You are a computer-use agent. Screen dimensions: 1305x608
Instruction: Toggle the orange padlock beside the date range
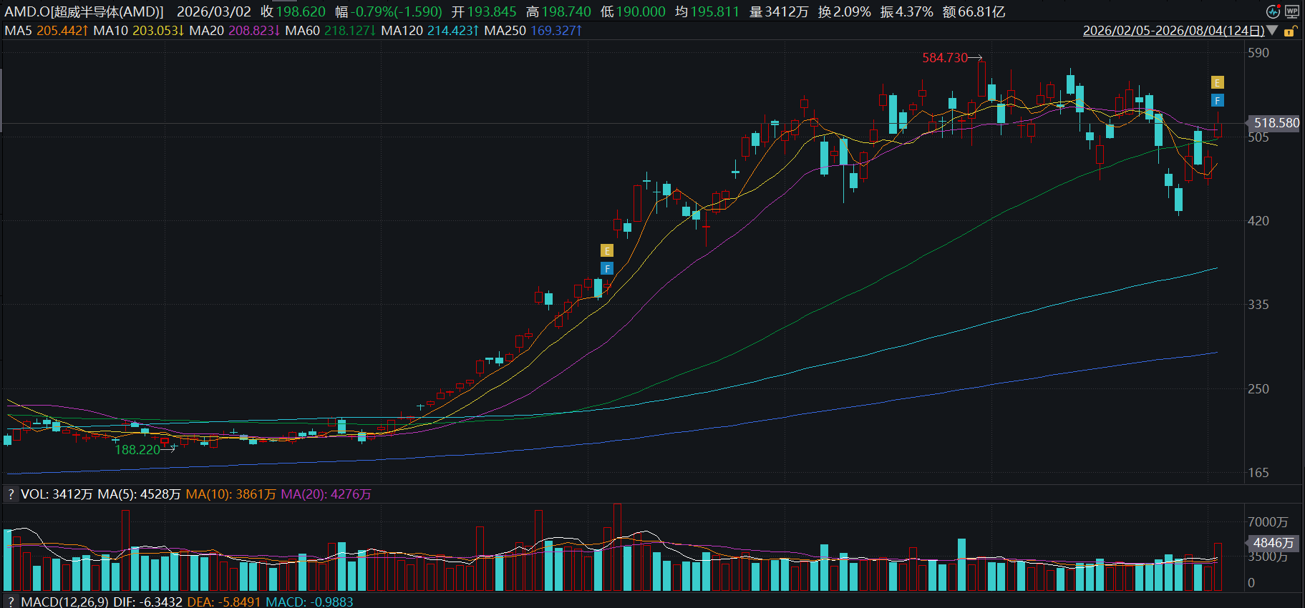[1289, 31]
